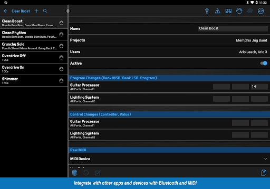Click the Control Changes section header
Image resolution: width=270 pixels, height=189 pixels.
click(169, 114)
